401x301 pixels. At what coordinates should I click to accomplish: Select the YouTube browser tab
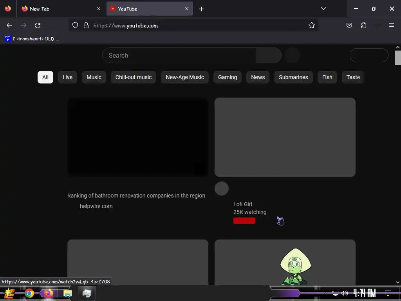[x=150, y=9]
